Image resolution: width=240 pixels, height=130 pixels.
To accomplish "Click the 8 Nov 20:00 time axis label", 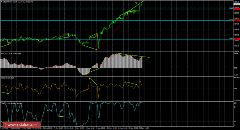I will pyautogui.click(x=101, y=128).
